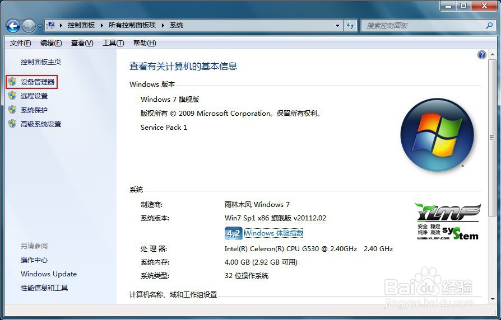Click Win7 Sp1 x86 旗舰版 v20112.02 text

tap(275, 218)
